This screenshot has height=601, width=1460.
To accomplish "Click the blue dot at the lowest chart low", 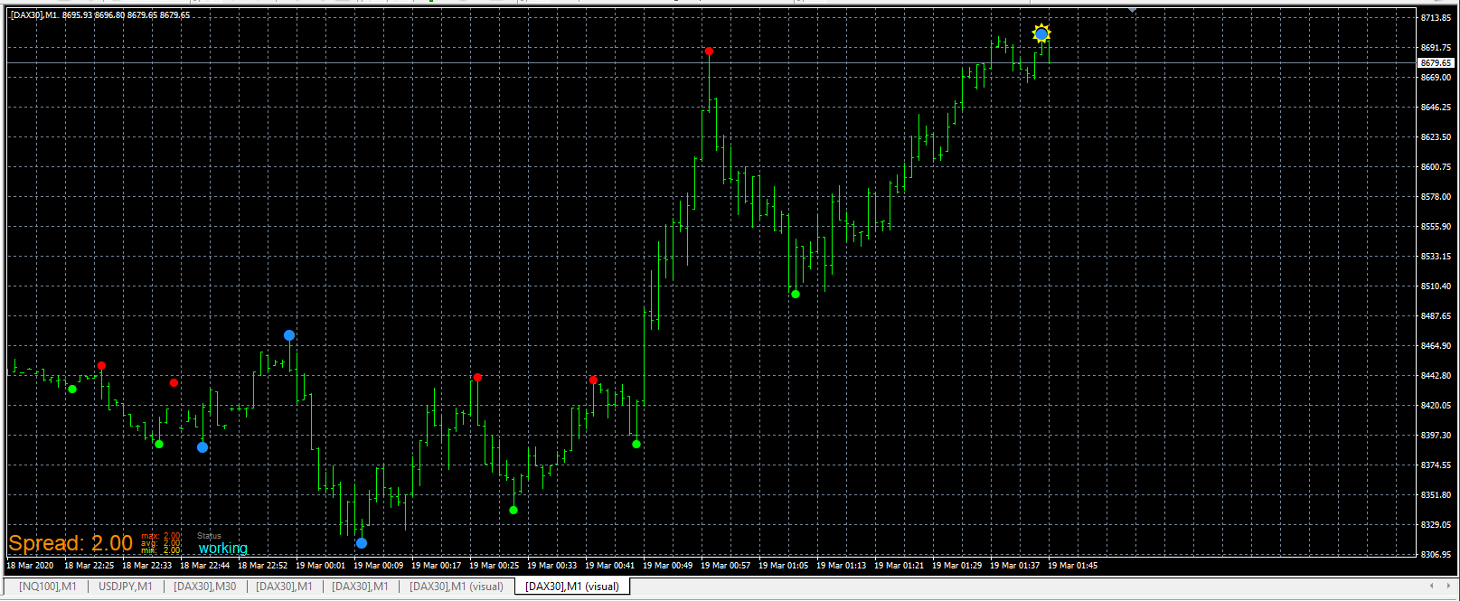I will tap(362, 543).
